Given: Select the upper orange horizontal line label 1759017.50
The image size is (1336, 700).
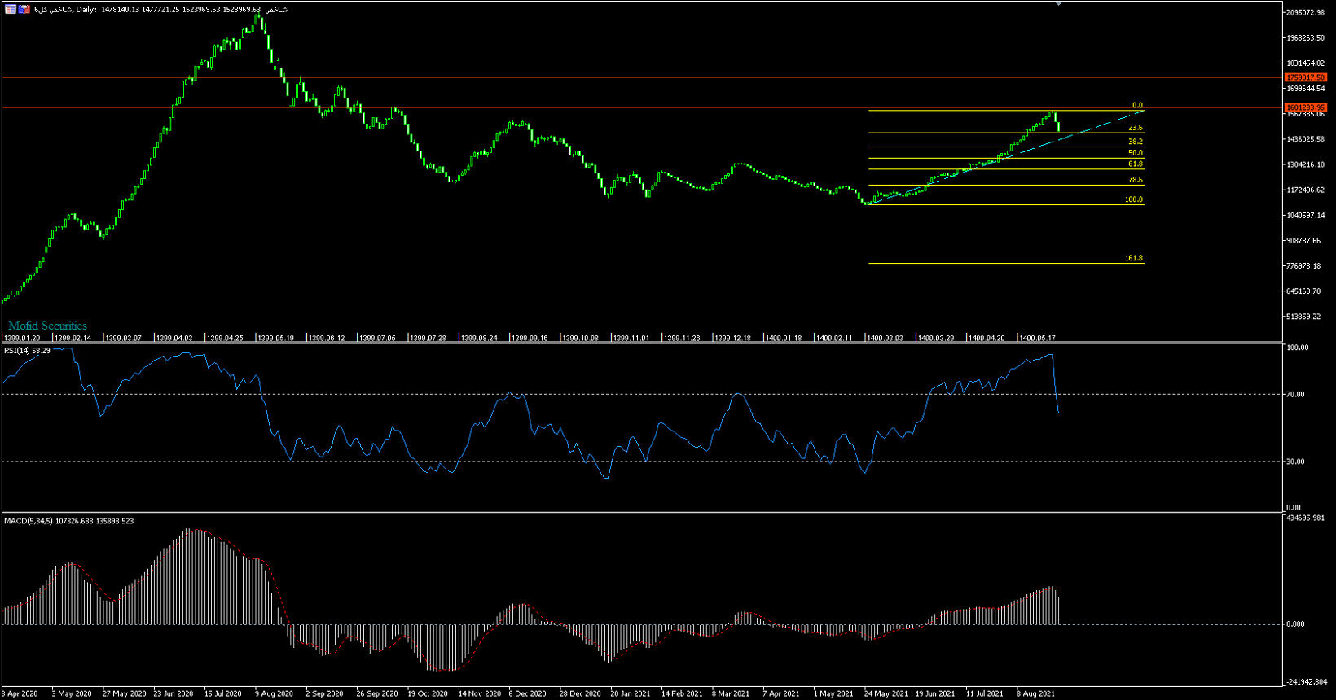Looking at the screenshot, I should pyautogui.click(x=1306, y=77).
